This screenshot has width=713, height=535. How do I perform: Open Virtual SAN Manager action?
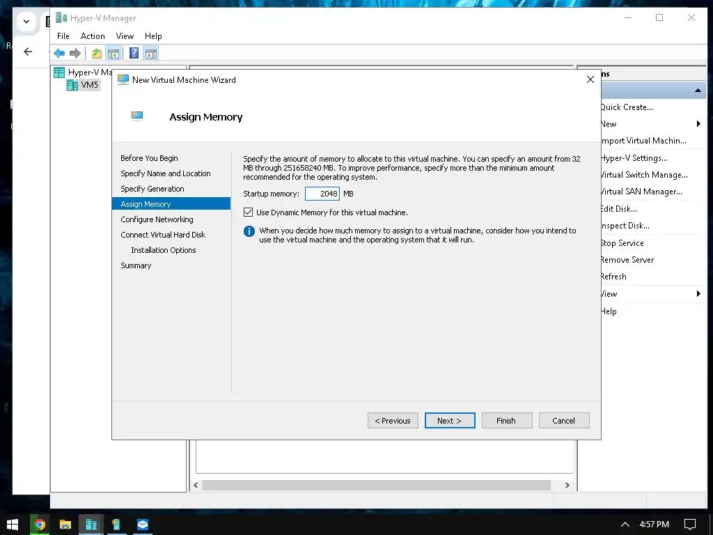pyautogui.click(x=641, y=192)
